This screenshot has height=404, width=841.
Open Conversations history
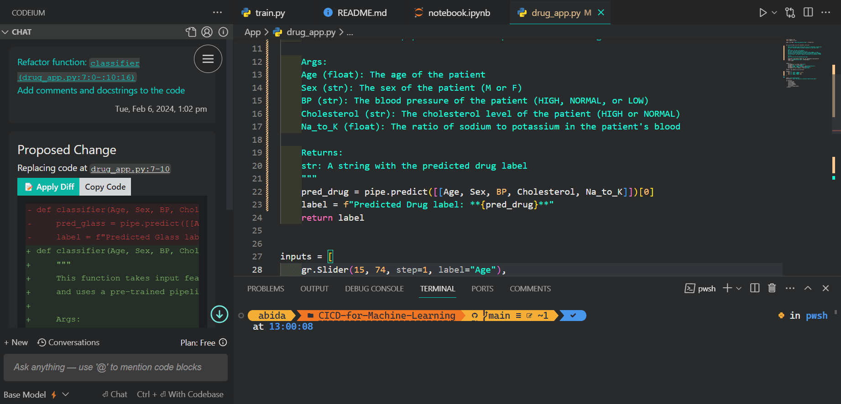[68, 342]
